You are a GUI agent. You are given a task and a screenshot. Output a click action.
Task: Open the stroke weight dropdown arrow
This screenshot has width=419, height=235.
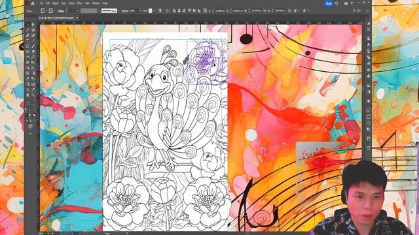pos(78,11)
